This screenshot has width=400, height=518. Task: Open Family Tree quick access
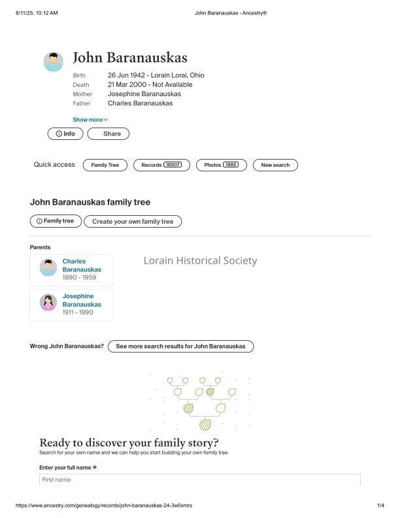105,165
